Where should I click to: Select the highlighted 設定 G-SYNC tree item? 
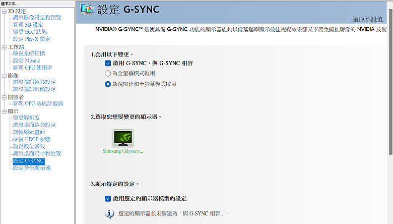pyautogui.click(x=29, y=161)
